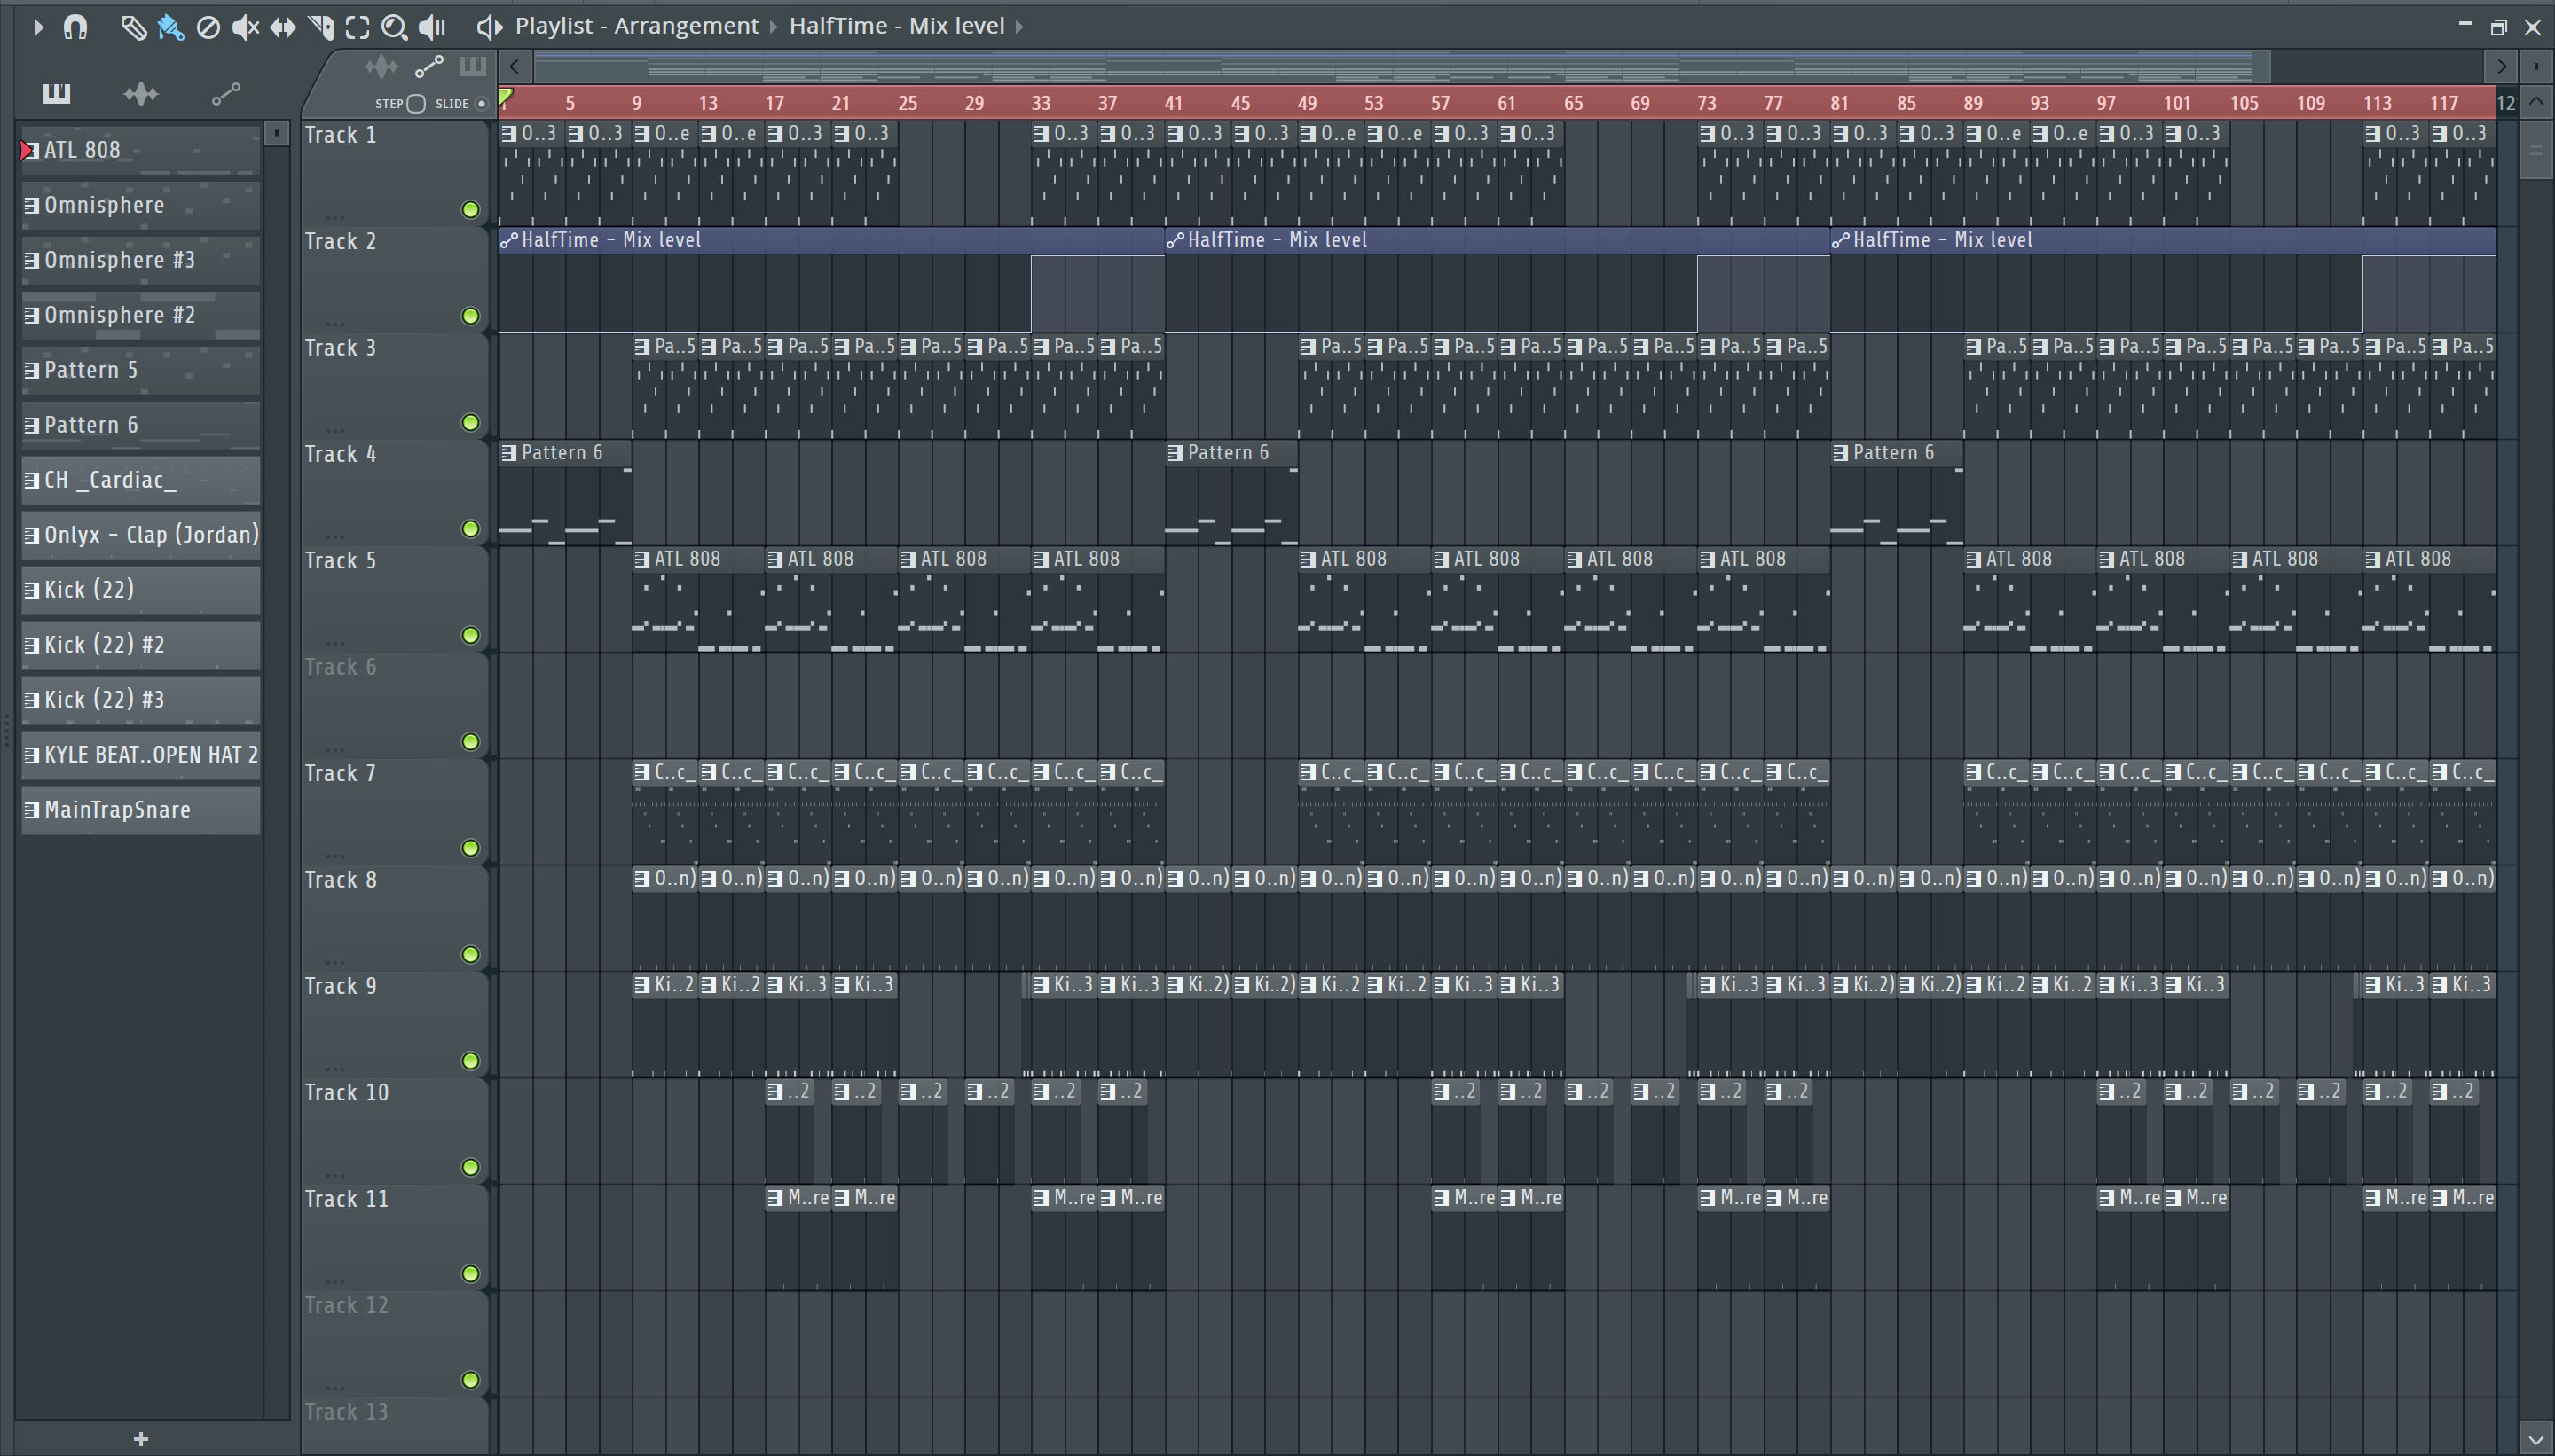
Task: Select Kick (22) #2 pattern
Action: (x=141, y=645)
